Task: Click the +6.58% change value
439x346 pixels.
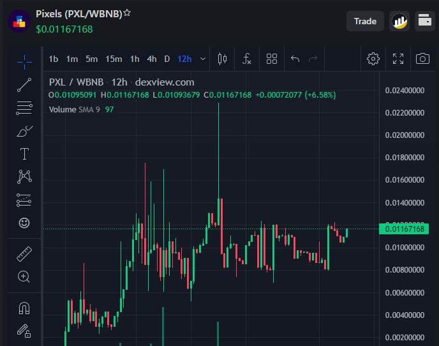Action: (320, 95)
